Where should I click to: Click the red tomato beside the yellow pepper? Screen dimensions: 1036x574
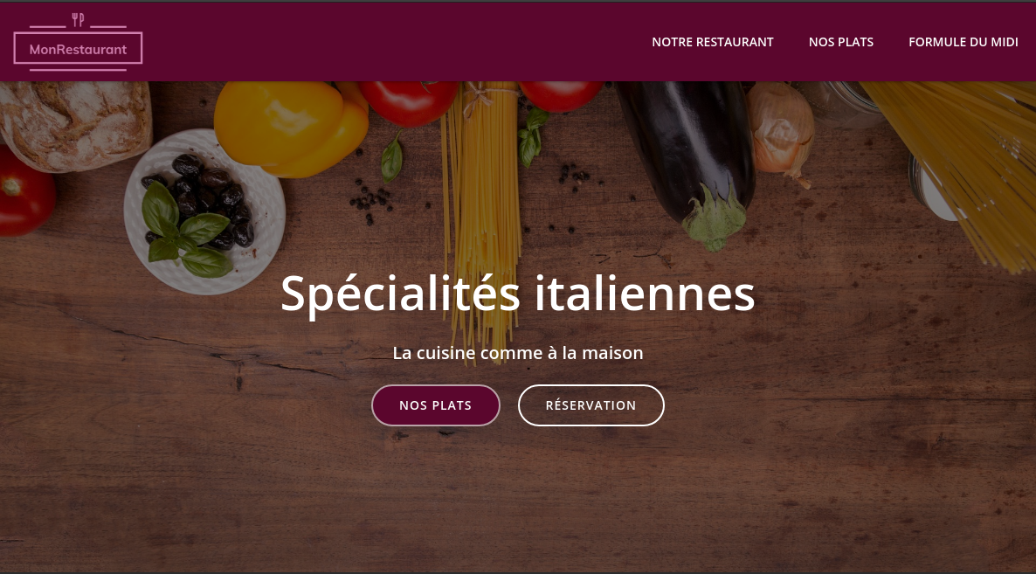tap(408, 102)
